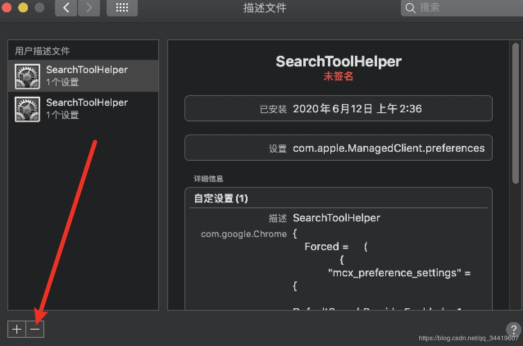Click the yellow minimize window button

23,7
